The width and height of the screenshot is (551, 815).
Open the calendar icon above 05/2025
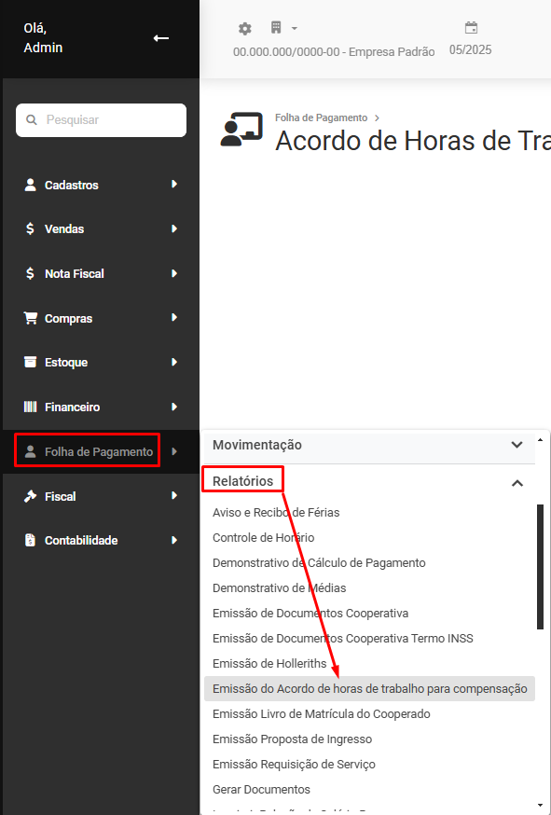(x=471, y=28)
